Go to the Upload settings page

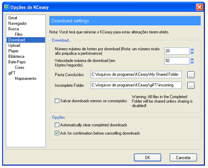(14, 45)
